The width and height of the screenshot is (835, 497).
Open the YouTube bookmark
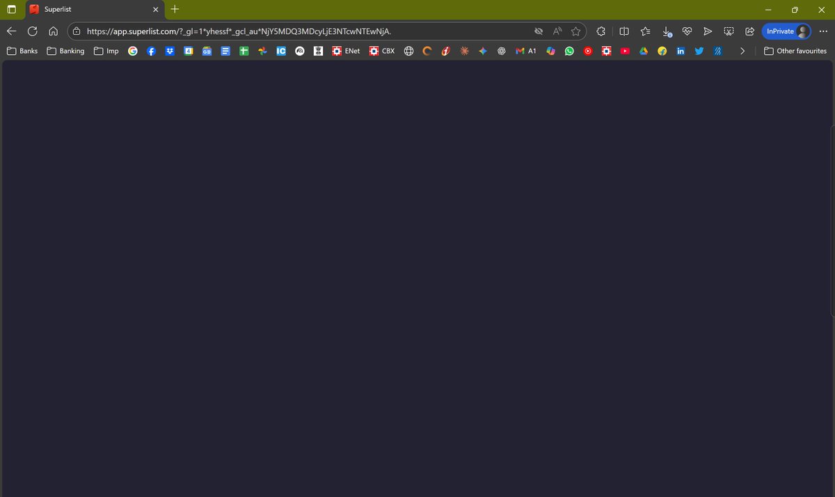tap(625, 51)
